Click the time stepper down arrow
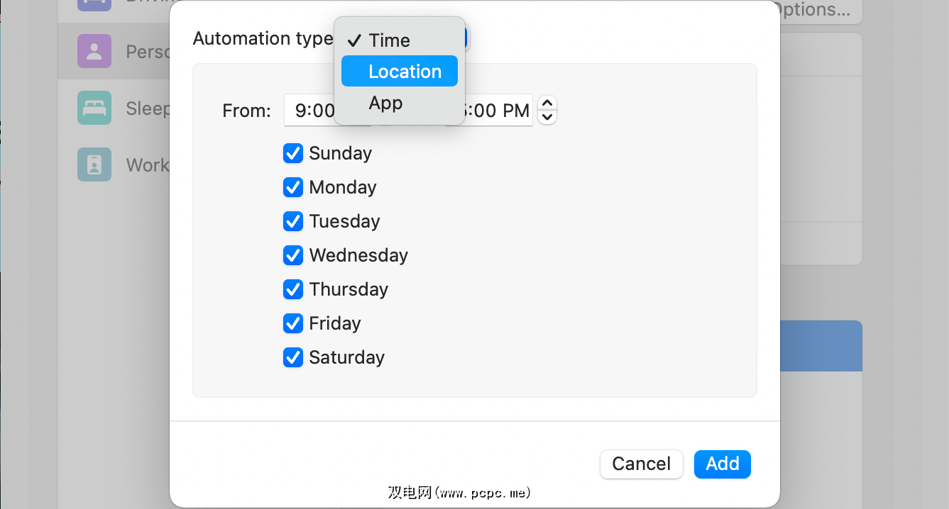 [x=547, y=116]
